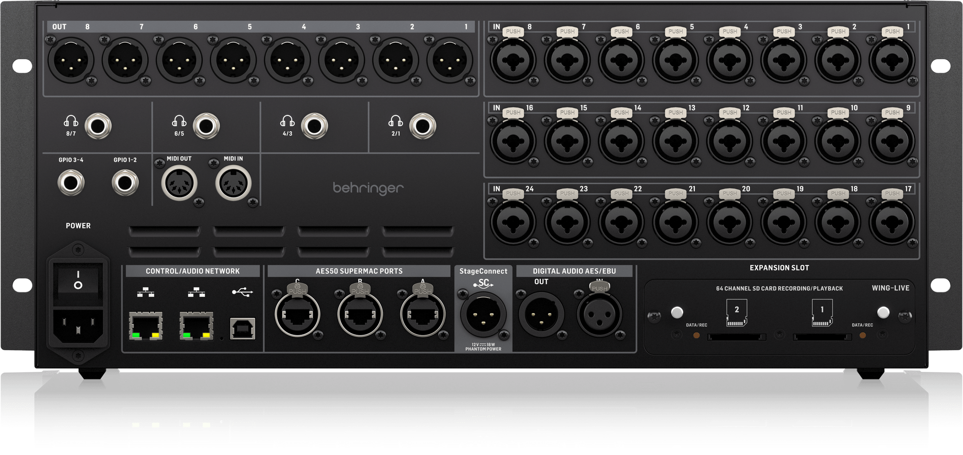Select combo input jack 4

[x=729, y=61]
